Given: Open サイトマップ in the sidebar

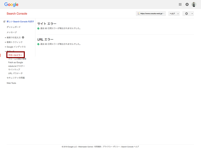Looking at the screenshot, I should click(x=14, y=69).
